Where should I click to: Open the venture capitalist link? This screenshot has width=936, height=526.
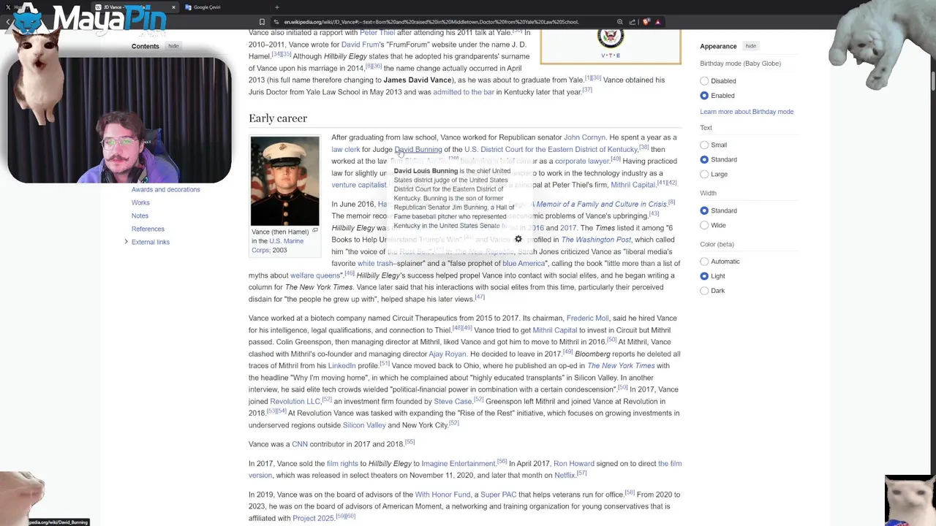pos(359,185)
